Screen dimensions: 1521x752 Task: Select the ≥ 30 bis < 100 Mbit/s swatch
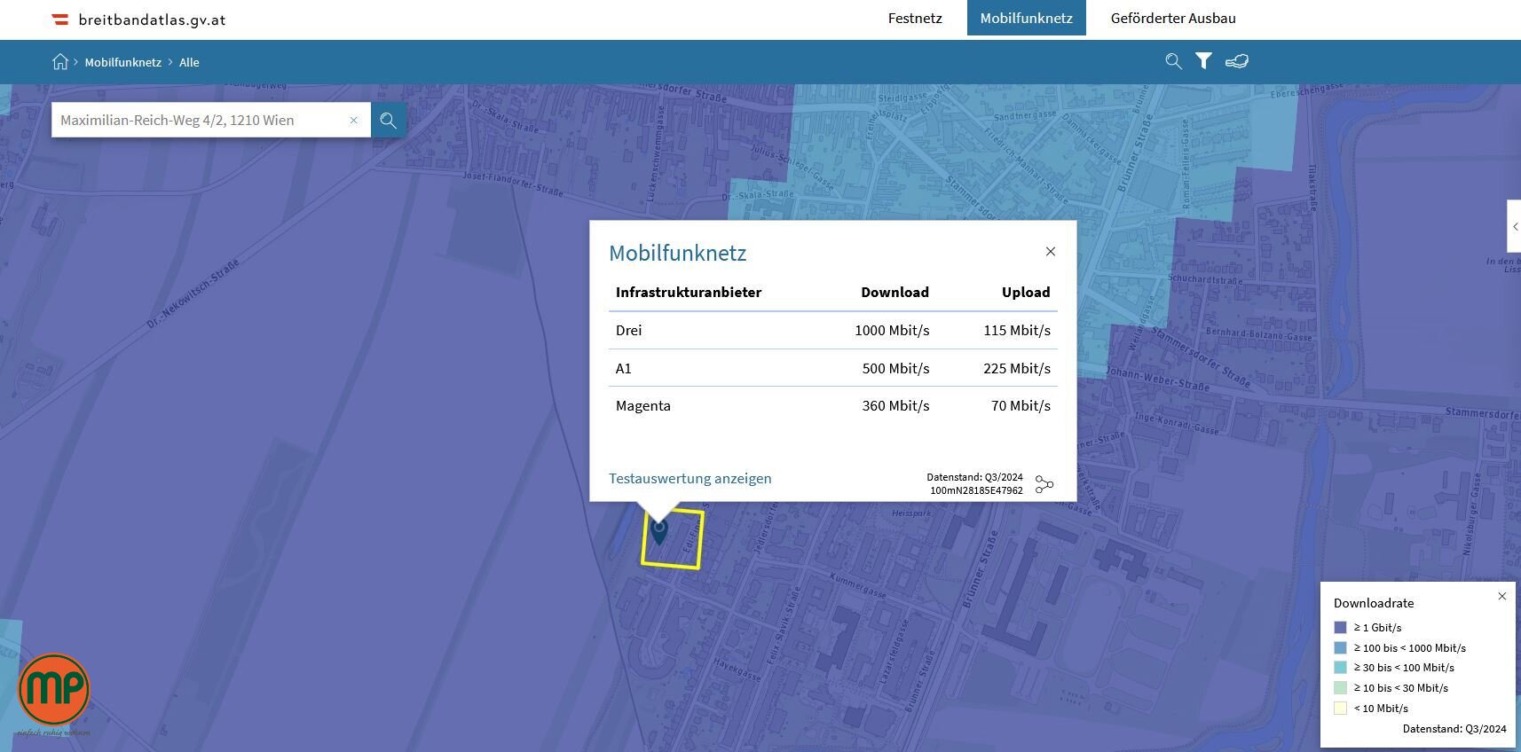tap(1340, 668)
